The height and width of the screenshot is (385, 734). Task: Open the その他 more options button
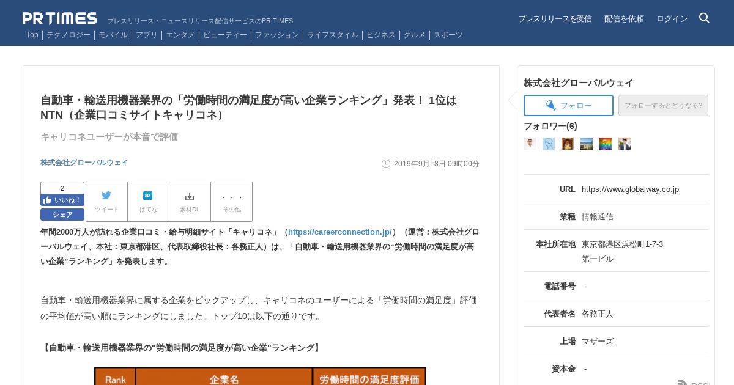[x=231, y=202]
